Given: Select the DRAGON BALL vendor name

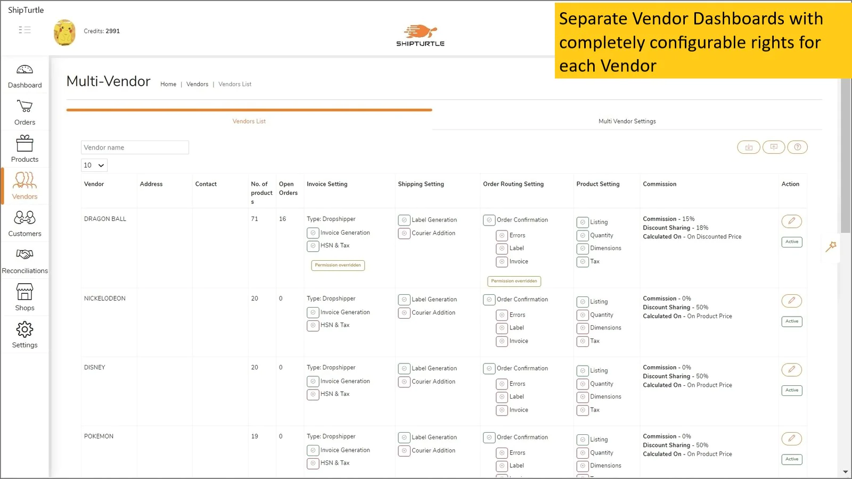Looking at the screenshot, I should click(x=105, y=219).
